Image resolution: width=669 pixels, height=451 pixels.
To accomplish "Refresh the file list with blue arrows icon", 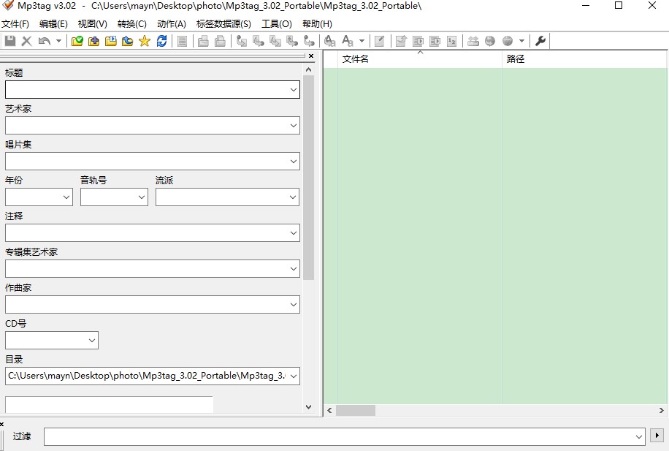I will click(161, 41).
